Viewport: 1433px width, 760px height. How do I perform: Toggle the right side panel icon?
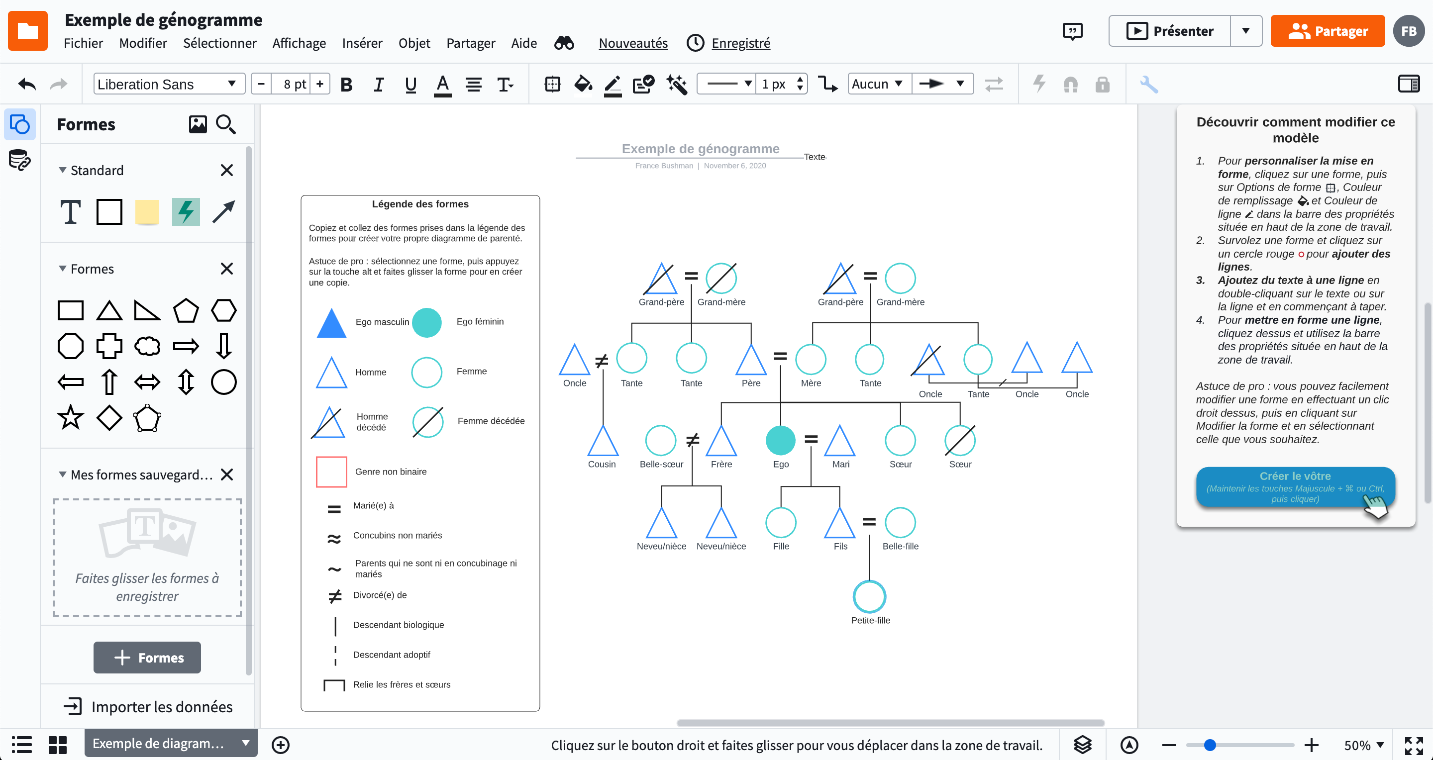tap(1409, 84)
